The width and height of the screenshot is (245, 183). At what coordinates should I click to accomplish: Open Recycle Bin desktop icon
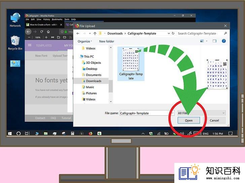[15, 43]
